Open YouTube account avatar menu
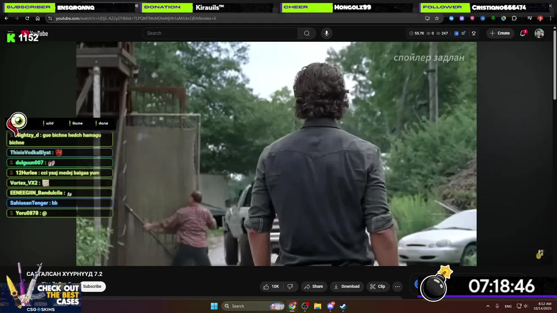This screenshot has height=313, width=557. (539, 33)
